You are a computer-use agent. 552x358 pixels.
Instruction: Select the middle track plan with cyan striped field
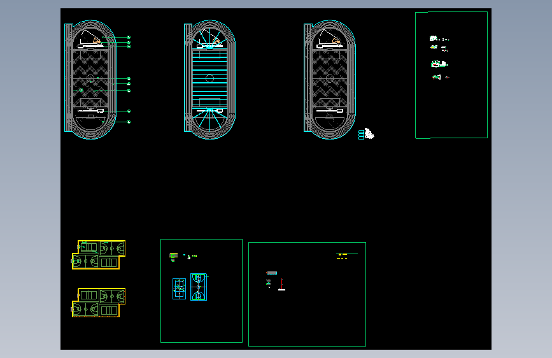click(x=210, y=80)
